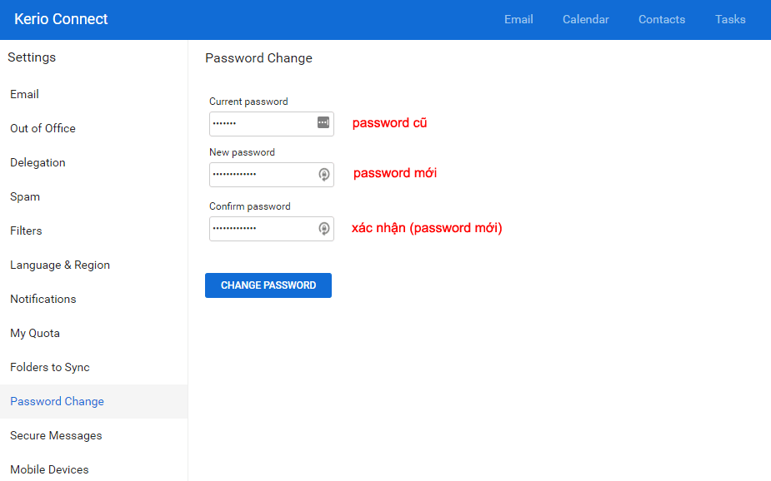Viewport: 771px width, 481px height.
Task: Open the Email tab in top navigation
Action: (518, 19)
